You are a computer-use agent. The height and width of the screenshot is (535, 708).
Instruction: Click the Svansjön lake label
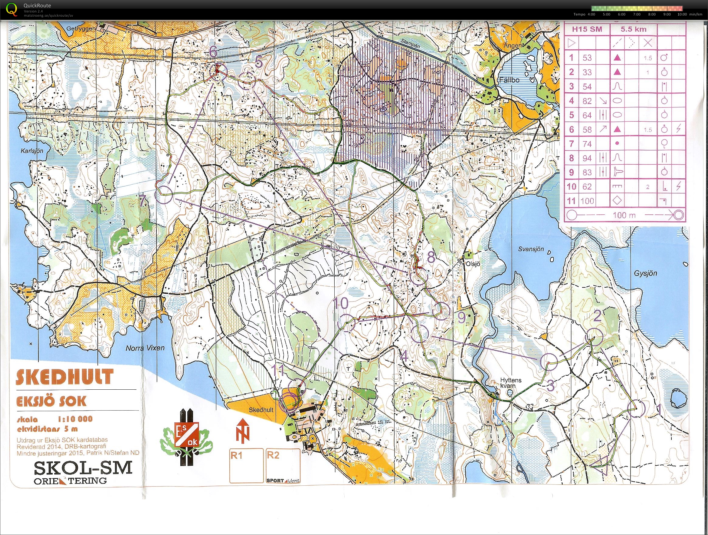tap(531, 249)
